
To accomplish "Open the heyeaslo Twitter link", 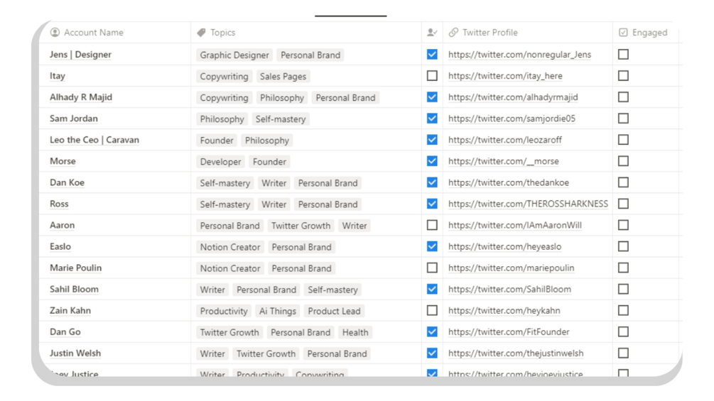I will tap(504, 247).
